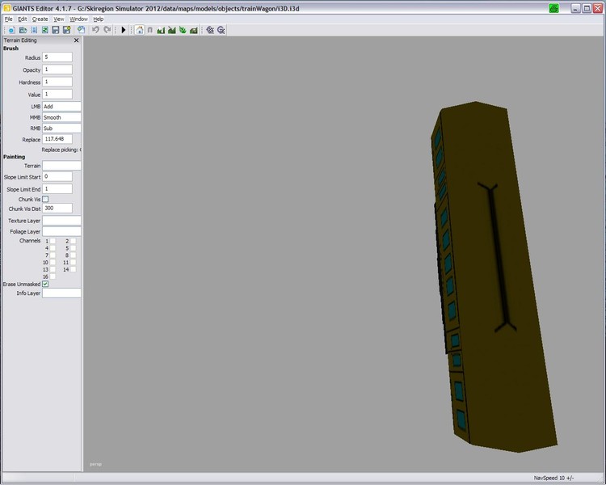Enable Channels checkbox 11

[x=73, y=262]
